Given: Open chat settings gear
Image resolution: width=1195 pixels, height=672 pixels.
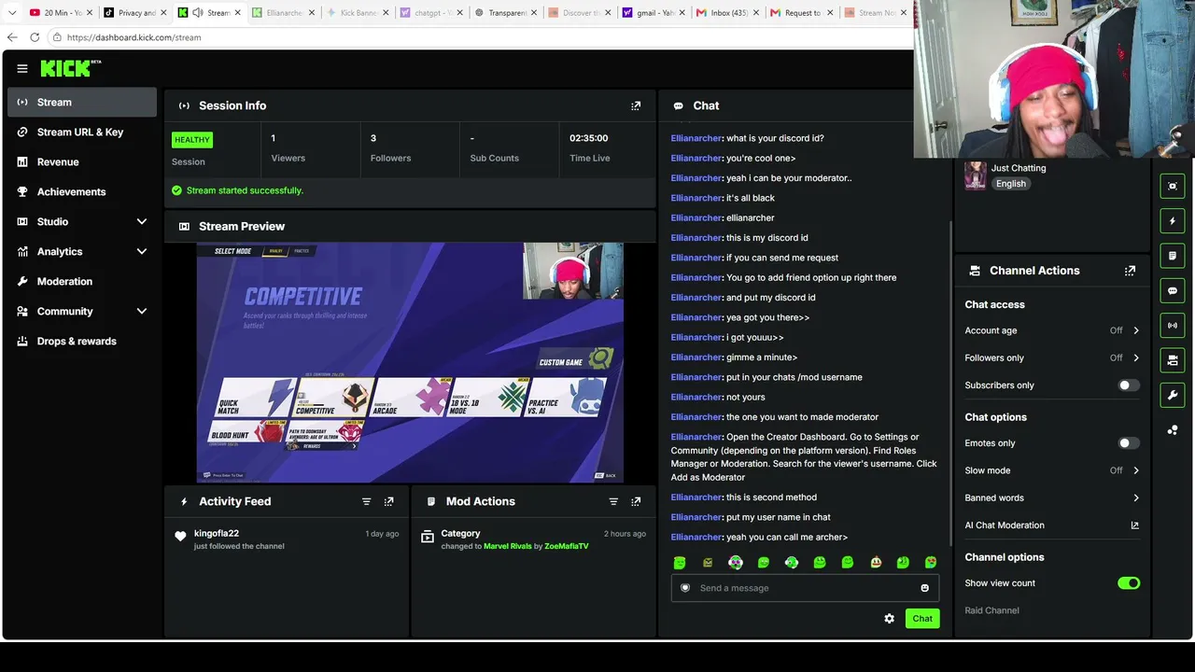Looking at the screenshot, I should point(889,619).
